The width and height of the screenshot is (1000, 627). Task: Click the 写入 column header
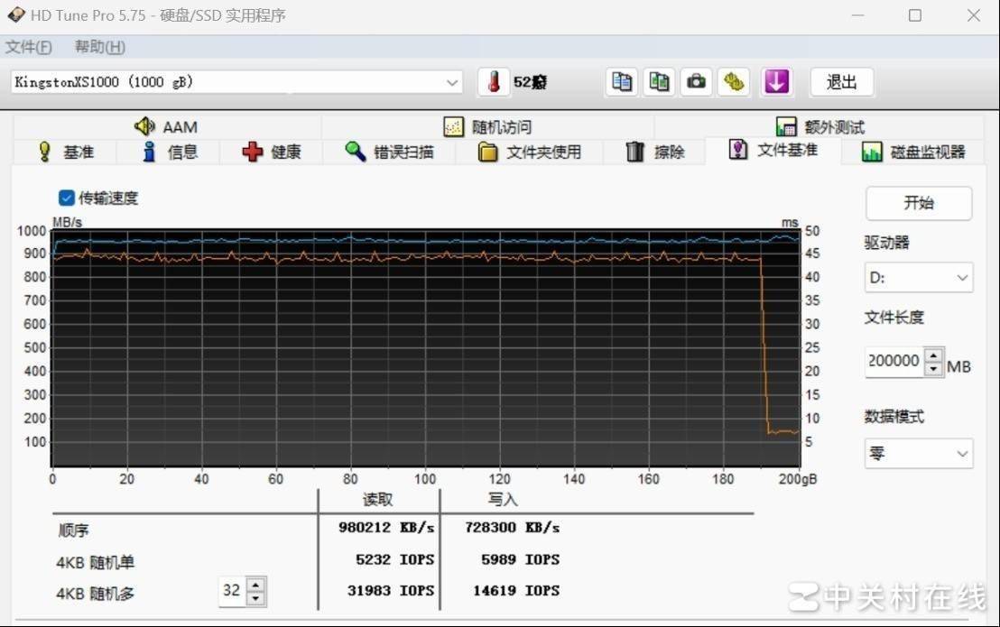(503, 500)
